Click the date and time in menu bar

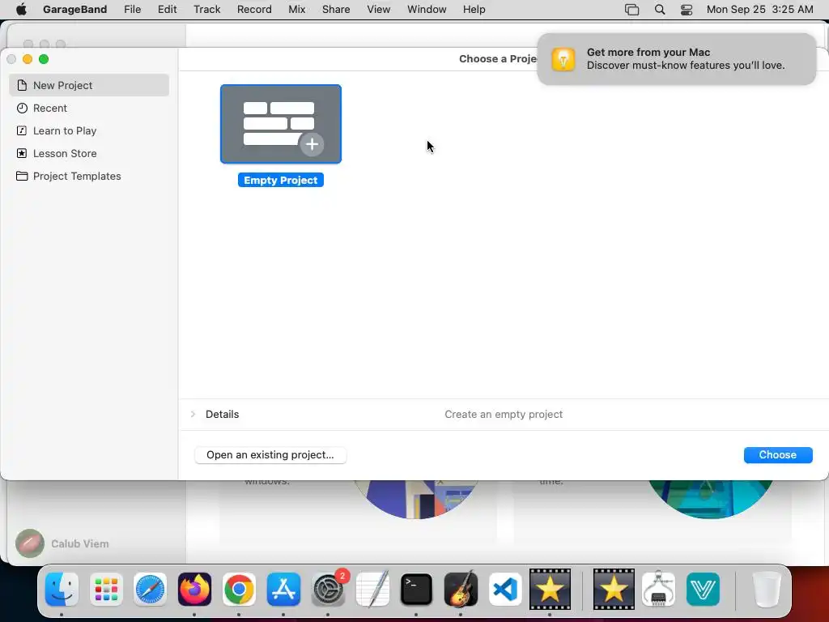(759, 9)
